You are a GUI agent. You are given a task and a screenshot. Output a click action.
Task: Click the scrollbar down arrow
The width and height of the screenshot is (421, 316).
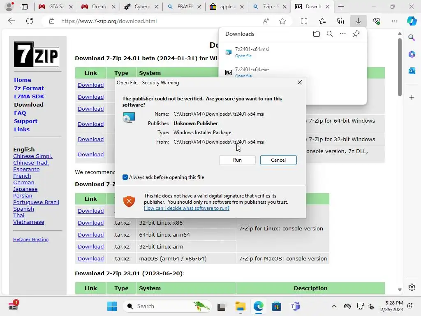(400, 290)
